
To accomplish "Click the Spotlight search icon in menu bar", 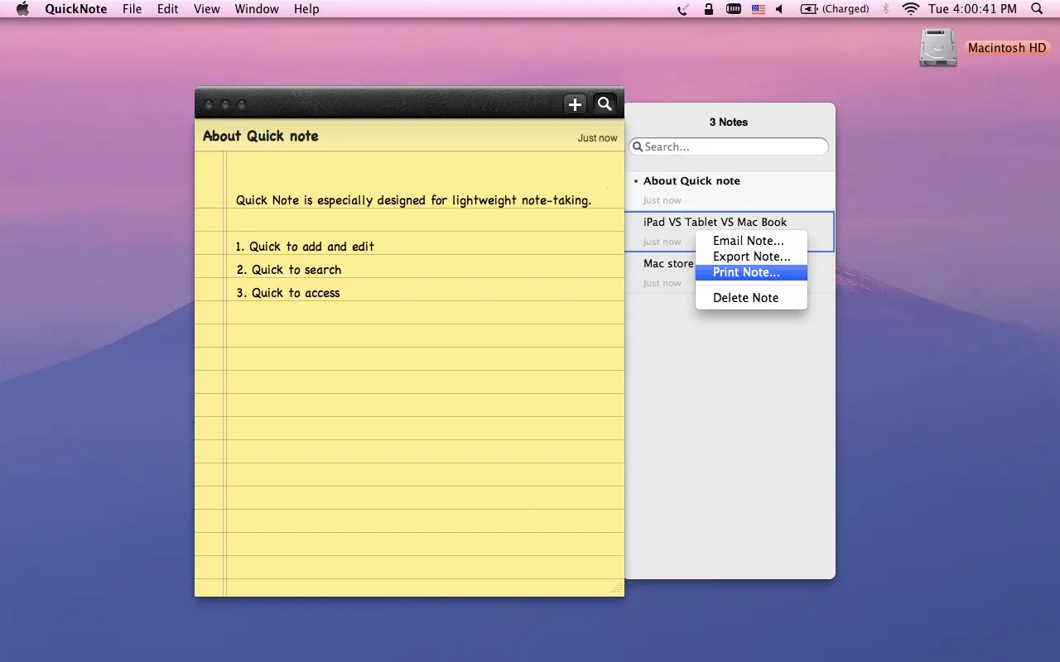I will coord(1036,9).
